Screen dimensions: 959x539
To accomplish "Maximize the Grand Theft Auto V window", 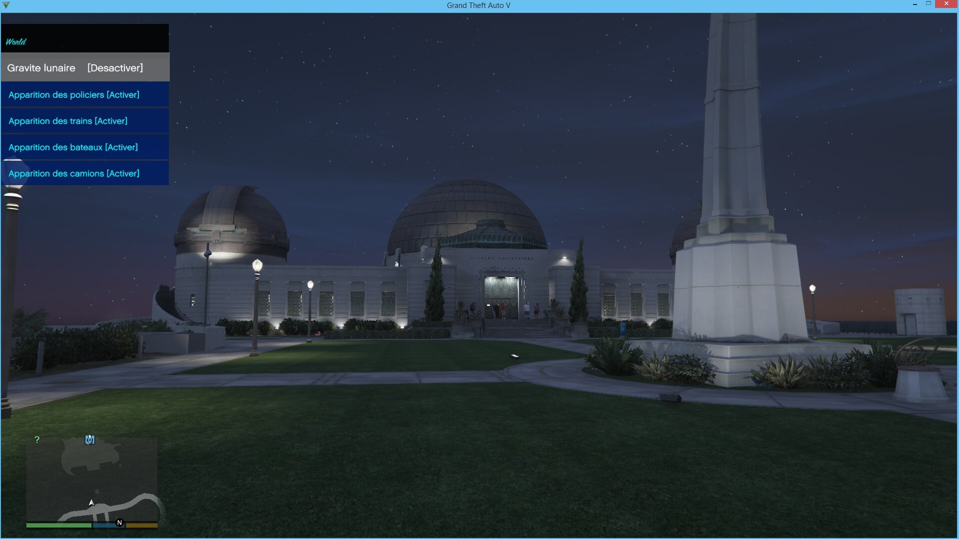I will [x=929, y=4].
